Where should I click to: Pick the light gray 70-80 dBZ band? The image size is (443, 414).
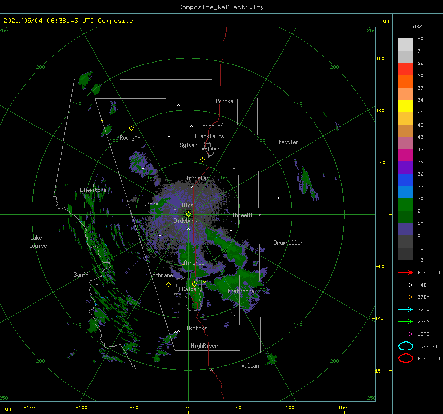click(406, 45)
